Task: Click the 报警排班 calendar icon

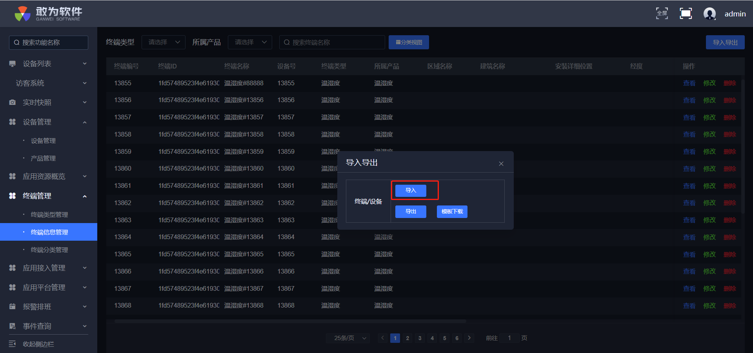Action: [x=13, y=307]
